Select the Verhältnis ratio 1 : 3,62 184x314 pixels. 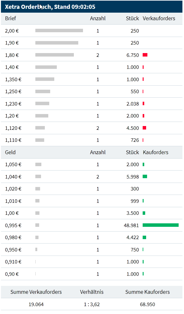[x=92, y=305]
